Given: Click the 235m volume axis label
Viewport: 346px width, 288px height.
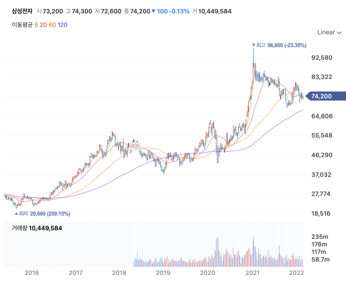Looking at the screenshot, I should click(320, 237).
